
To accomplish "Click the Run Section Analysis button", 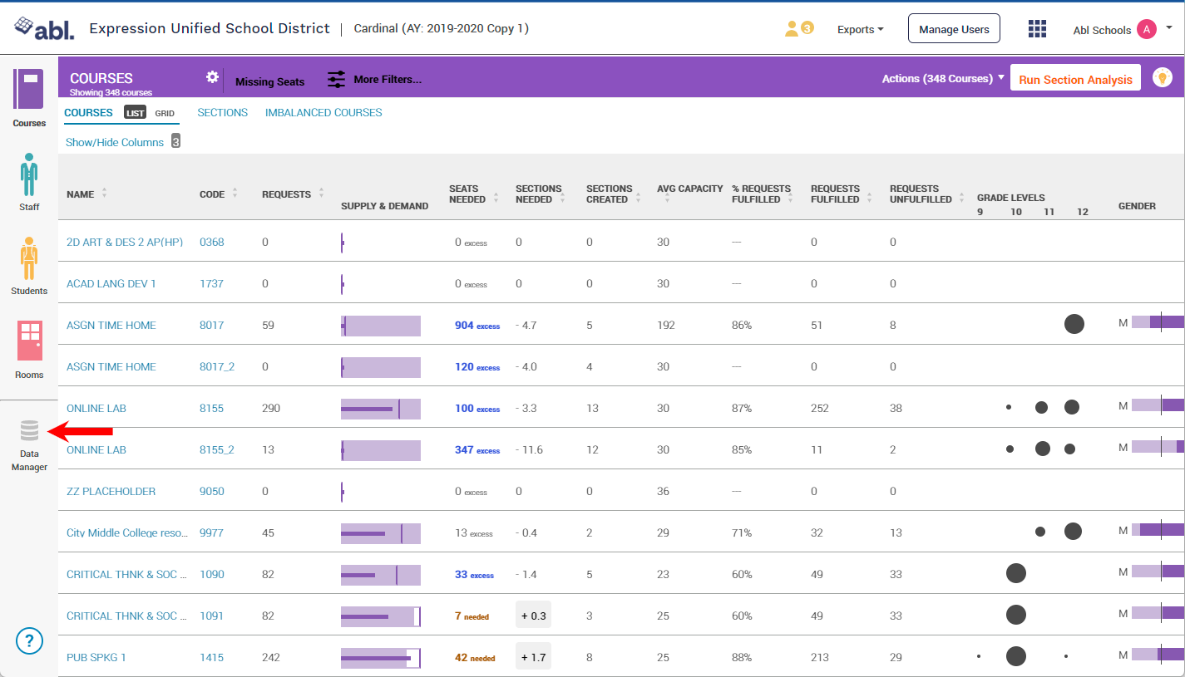I will point(1074,80).
